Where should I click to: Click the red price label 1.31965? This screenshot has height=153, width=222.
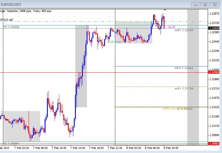[x=214, y=72]
